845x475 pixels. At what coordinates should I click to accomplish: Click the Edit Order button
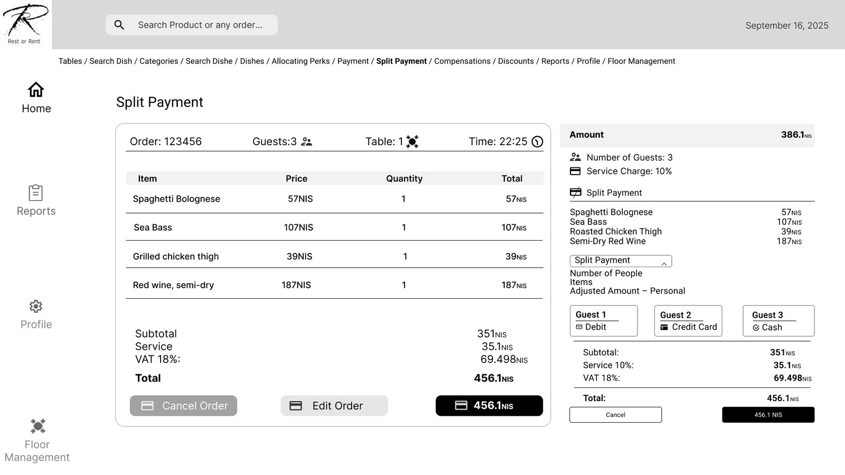[334, 406]
